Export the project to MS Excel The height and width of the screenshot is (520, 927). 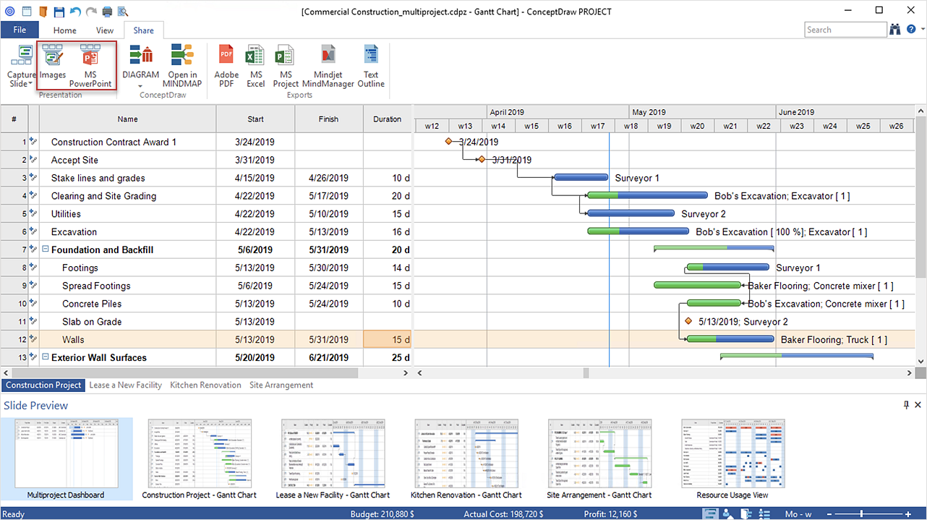click(x=255, y=66)
